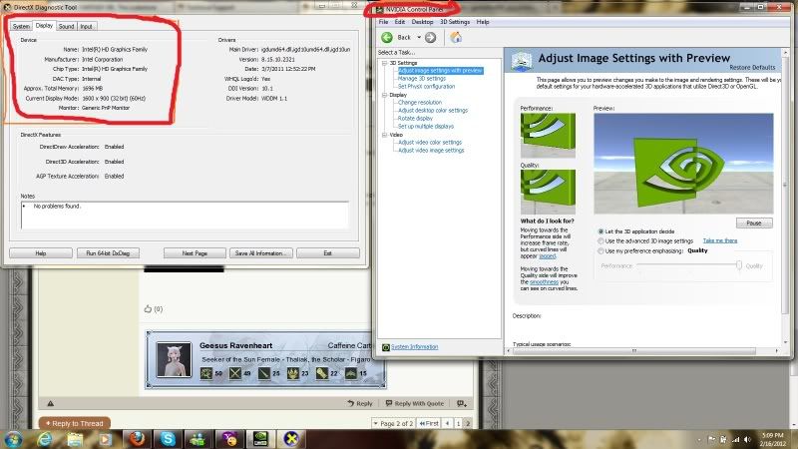Screen dimensions: 798x449
Task: Open the Page 2 of 2 dropdown
Action: click(x=393, y=423)
